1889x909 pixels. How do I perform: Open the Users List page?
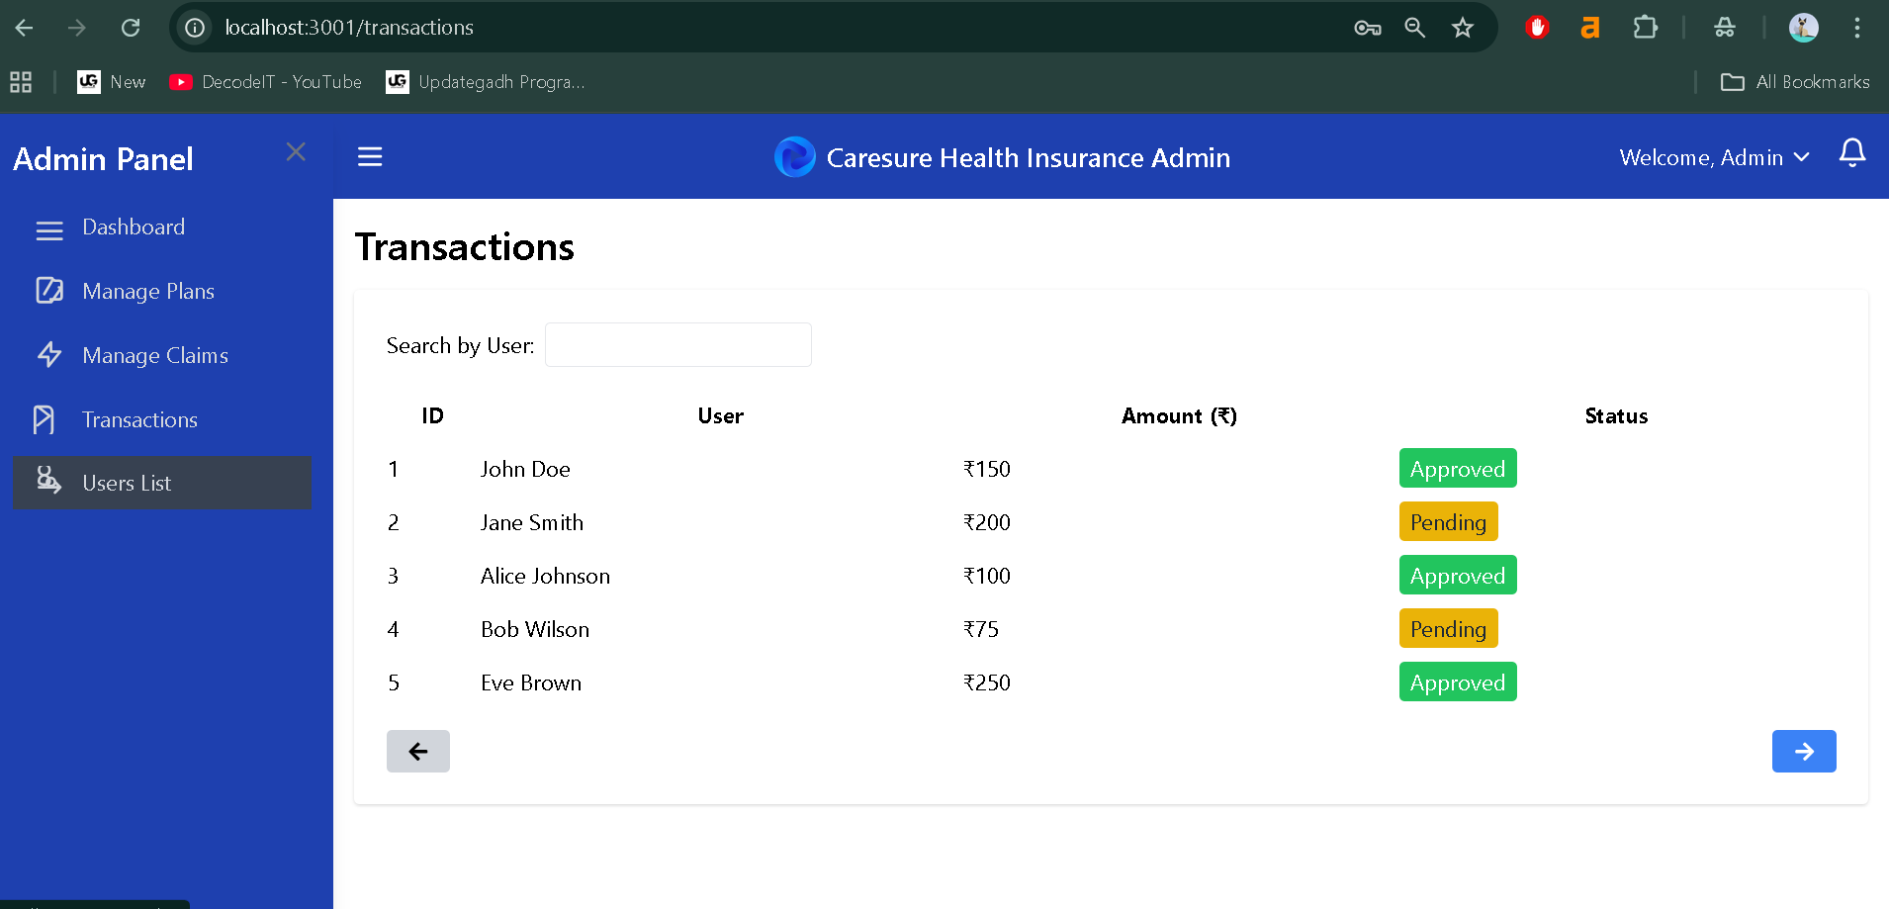pos(127,484)
